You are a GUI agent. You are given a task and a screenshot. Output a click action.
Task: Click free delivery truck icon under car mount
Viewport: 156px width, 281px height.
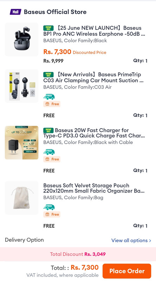(49, 97)
